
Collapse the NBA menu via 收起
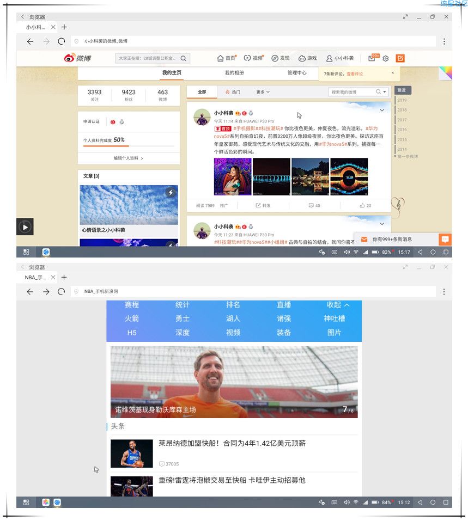coord(338,305)
